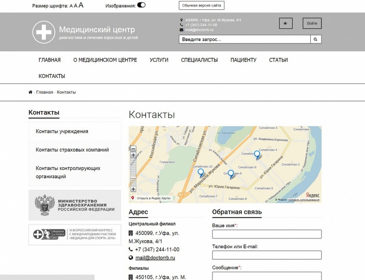
Task: Click the home icon in breadcrumbs
Action: coord(30,92)
